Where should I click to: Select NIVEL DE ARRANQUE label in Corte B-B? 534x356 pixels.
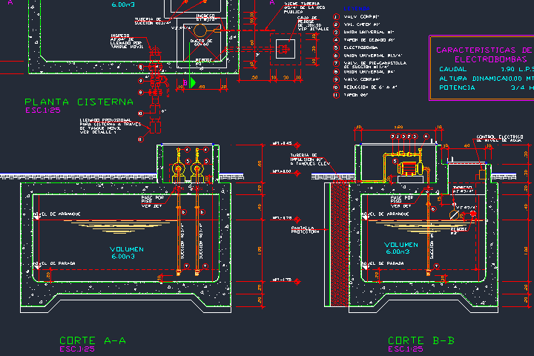pos(385,214)
